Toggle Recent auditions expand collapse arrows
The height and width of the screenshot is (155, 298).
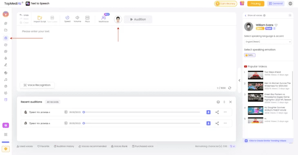[224, 102]
